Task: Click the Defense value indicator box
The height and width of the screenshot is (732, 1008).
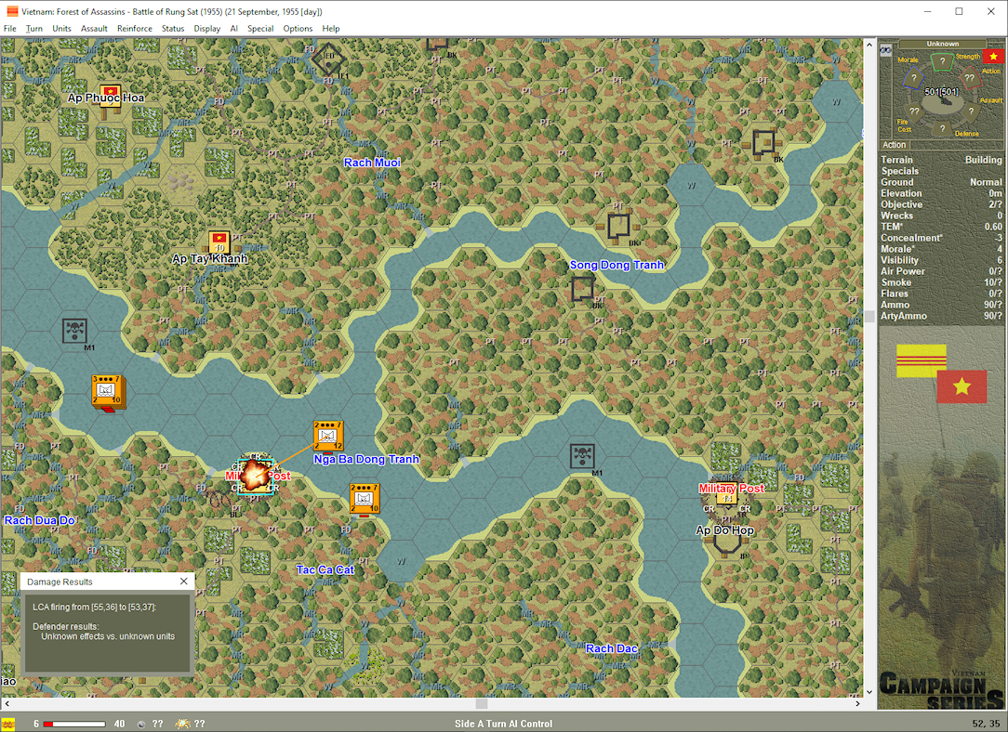Action: pyautogui.click(x=942, y=128)
